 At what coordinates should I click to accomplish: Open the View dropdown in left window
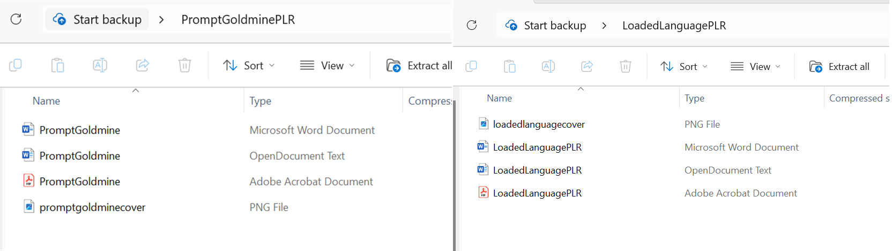point(328,65)
